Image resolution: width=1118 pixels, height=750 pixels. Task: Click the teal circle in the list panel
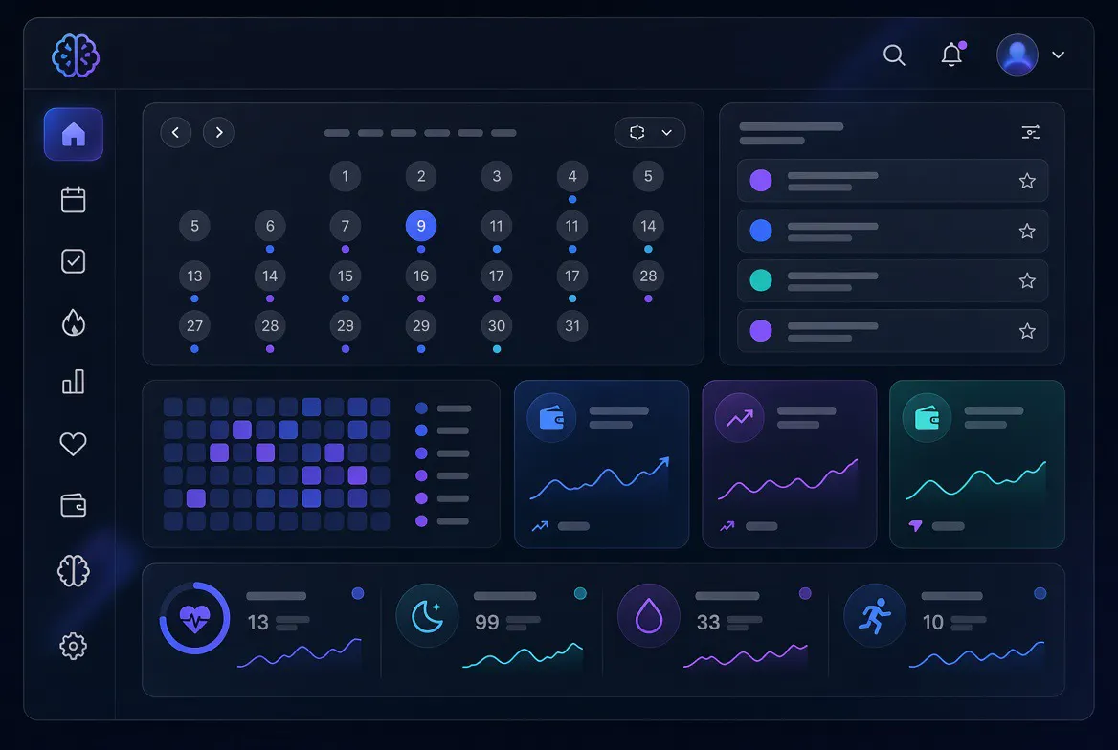tap(761, 280)
